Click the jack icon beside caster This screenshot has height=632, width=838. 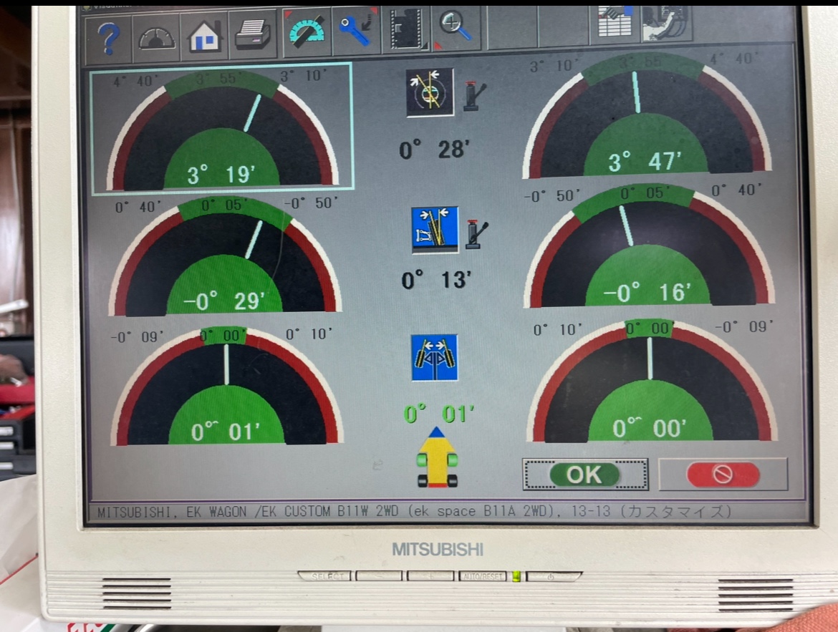point(474,97)
